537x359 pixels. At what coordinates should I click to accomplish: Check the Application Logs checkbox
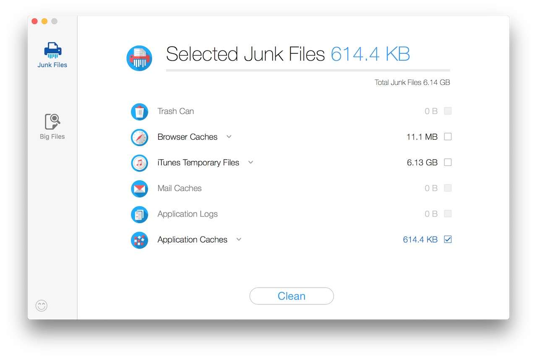(x=448, y=214)
